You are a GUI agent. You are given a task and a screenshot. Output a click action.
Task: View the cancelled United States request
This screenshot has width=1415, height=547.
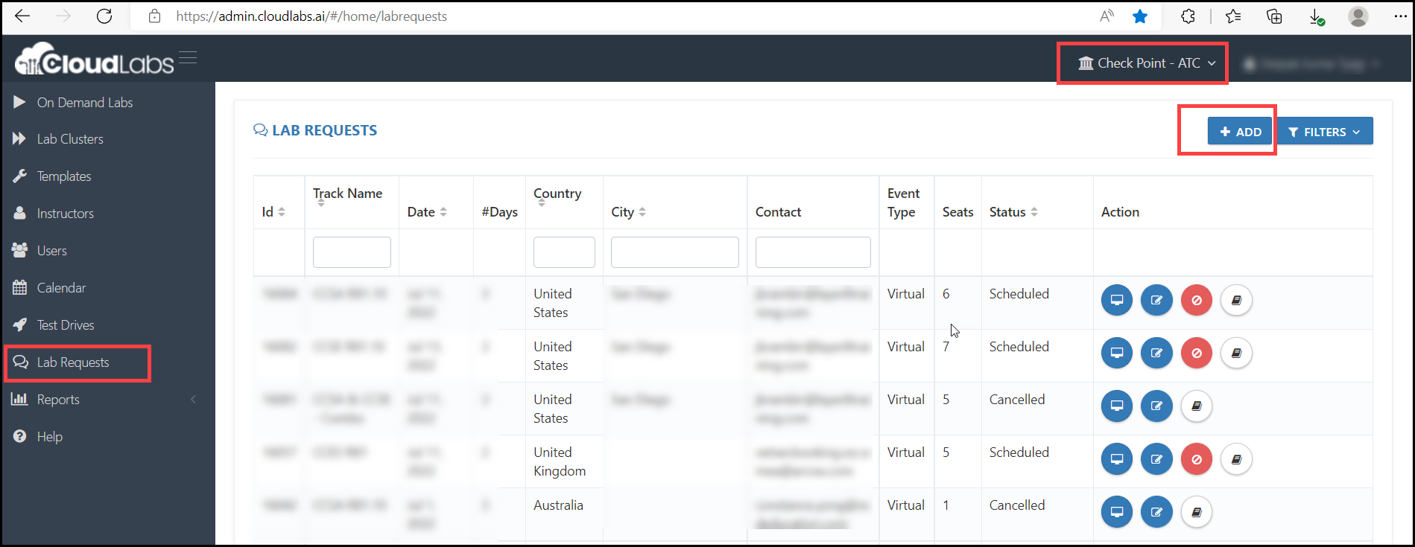(1117, 406)
